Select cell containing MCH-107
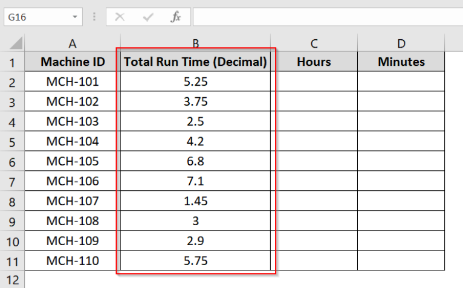The image size is (463, 288). pos(73,201)
